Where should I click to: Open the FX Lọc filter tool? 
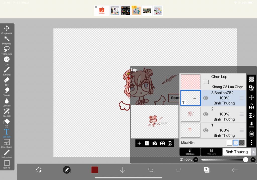pos(7,61)
